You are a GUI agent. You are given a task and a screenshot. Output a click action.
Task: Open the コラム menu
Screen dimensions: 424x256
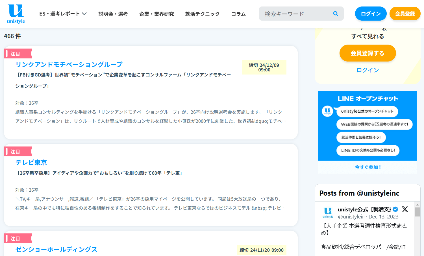238,14
